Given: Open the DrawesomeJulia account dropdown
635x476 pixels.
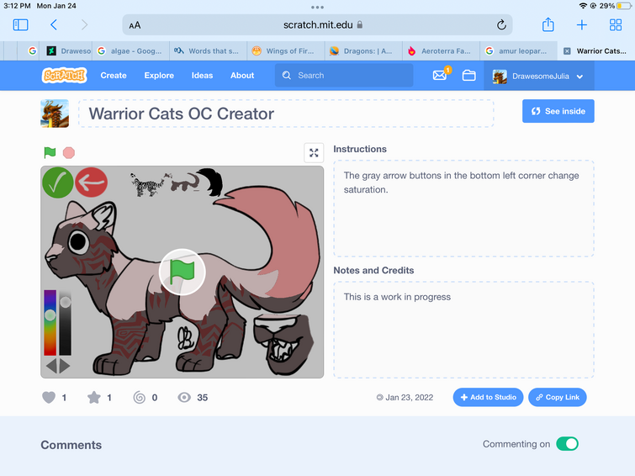Looking at the screenshot, I should pos(538,76).
